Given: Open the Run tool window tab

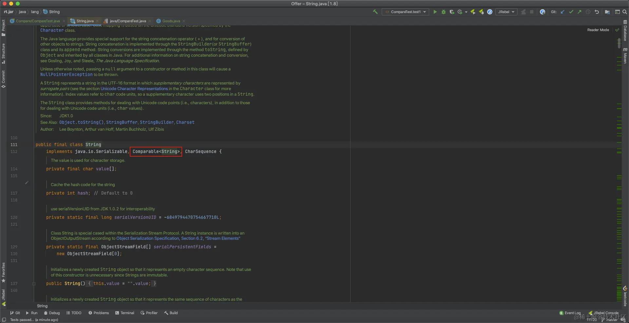Looking at the screenshot, I should click(x=31, y=313).
